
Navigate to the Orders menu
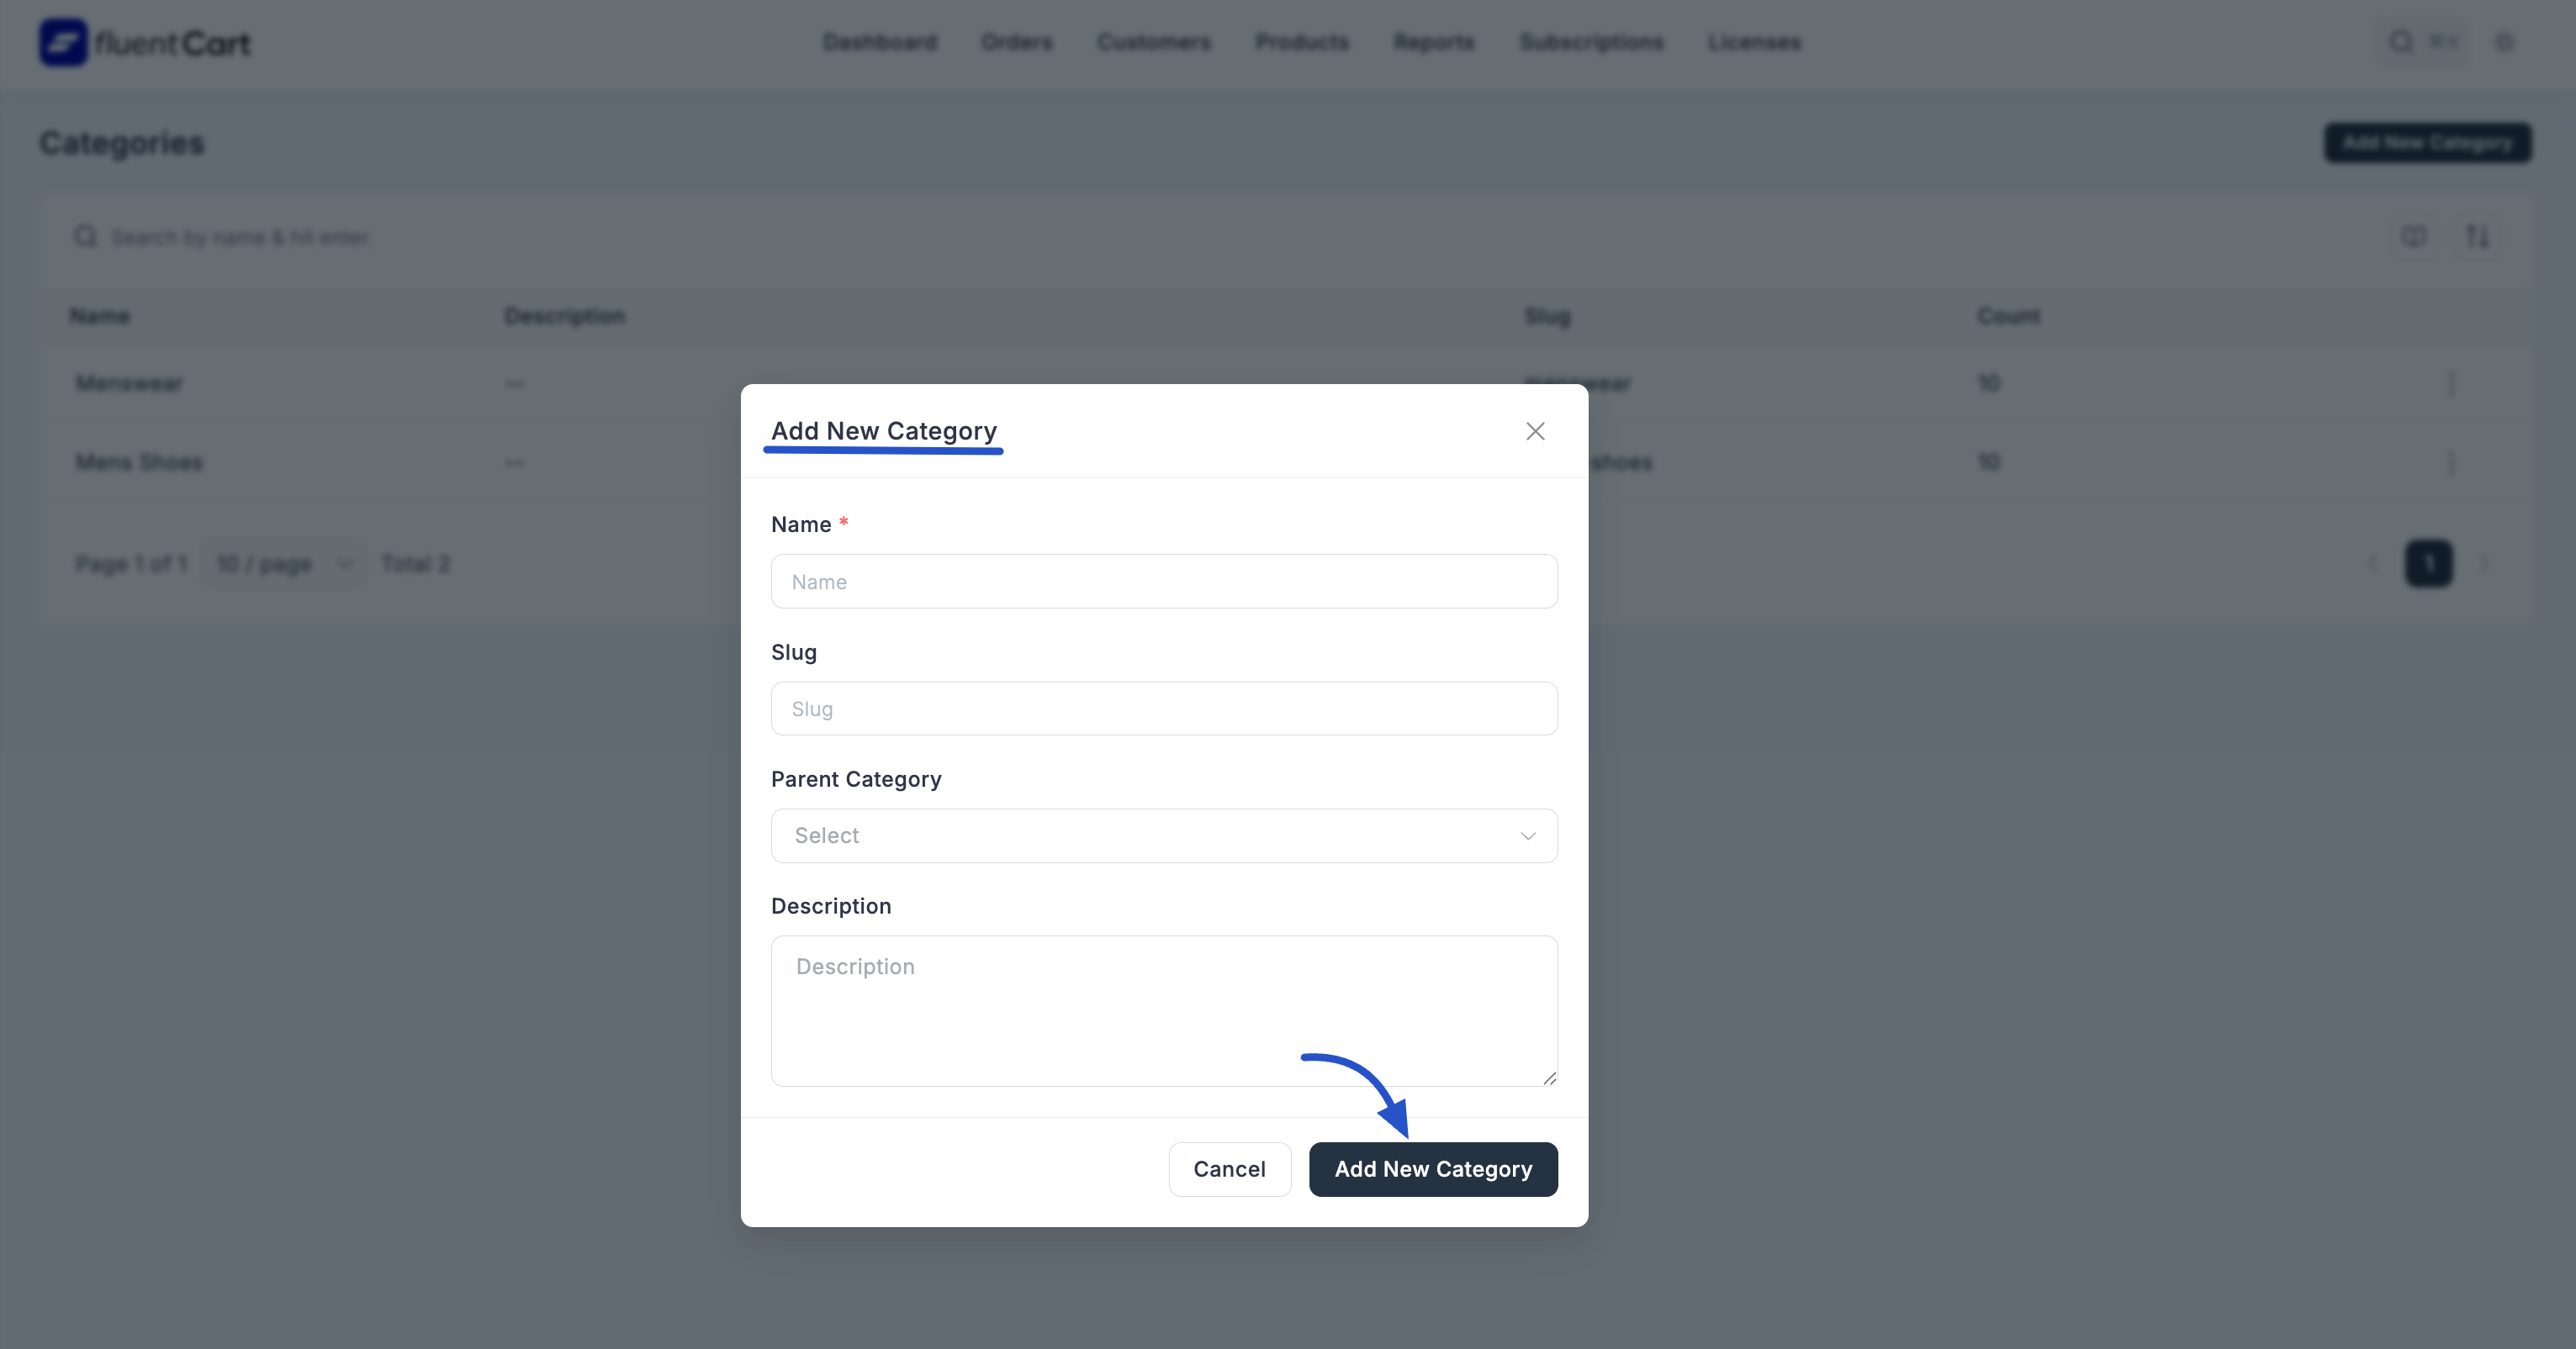pos(1016,42)
